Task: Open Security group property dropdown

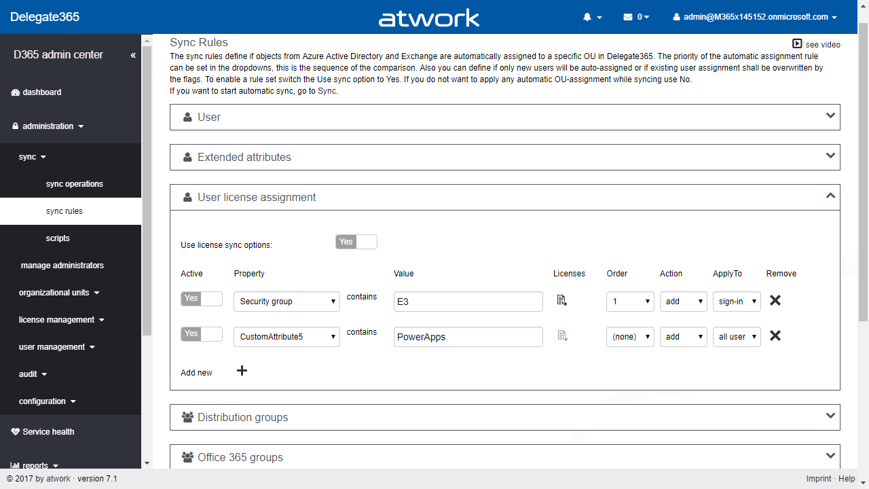Action: 286,302
